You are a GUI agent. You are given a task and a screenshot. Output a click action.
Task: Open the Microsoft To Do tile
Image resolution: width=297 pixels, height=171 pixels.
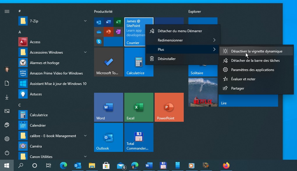108,62
